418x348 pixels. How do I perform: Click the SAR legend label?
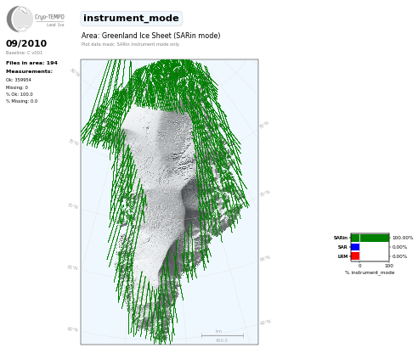coord(342,247)
